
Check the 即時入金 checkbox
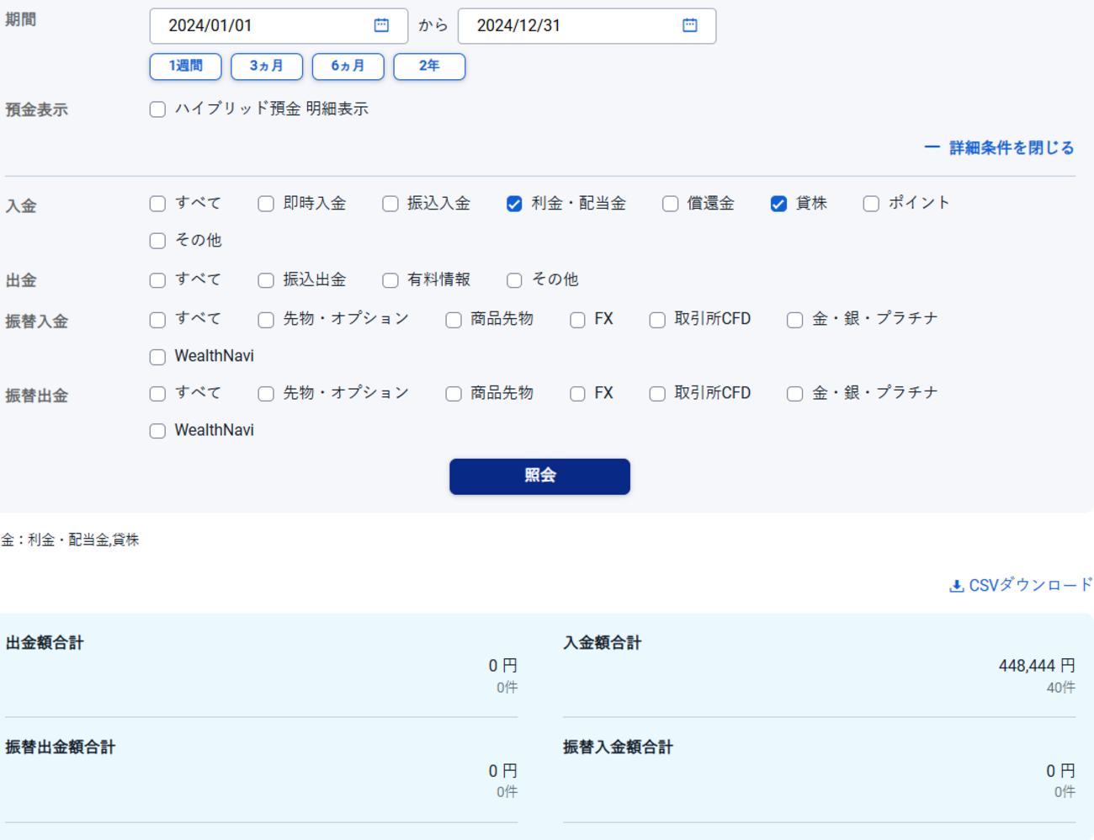pyautogui.click(x=266, y=204)
